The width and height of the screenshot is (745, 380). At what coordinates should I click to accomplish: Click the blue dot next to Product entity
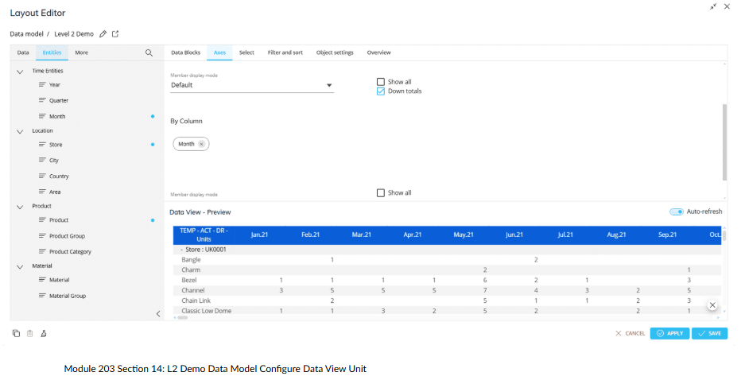[x=153, y=220]
